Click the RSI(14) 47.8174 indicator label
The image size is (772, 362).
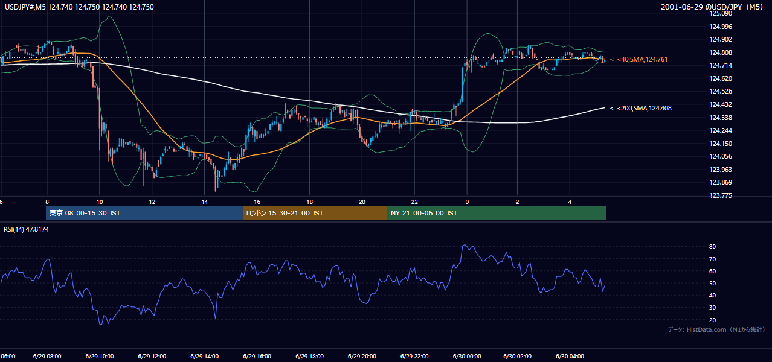tap(26, 229)
